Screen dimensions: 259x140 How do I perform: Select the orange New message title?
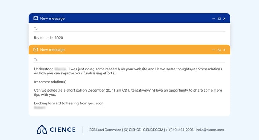pyautogui.click(x=52, y=50)
